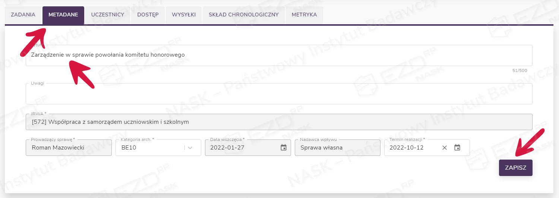Open the Data wszczęcia calendar picker

pyautogui.click(x=283, y=148)
